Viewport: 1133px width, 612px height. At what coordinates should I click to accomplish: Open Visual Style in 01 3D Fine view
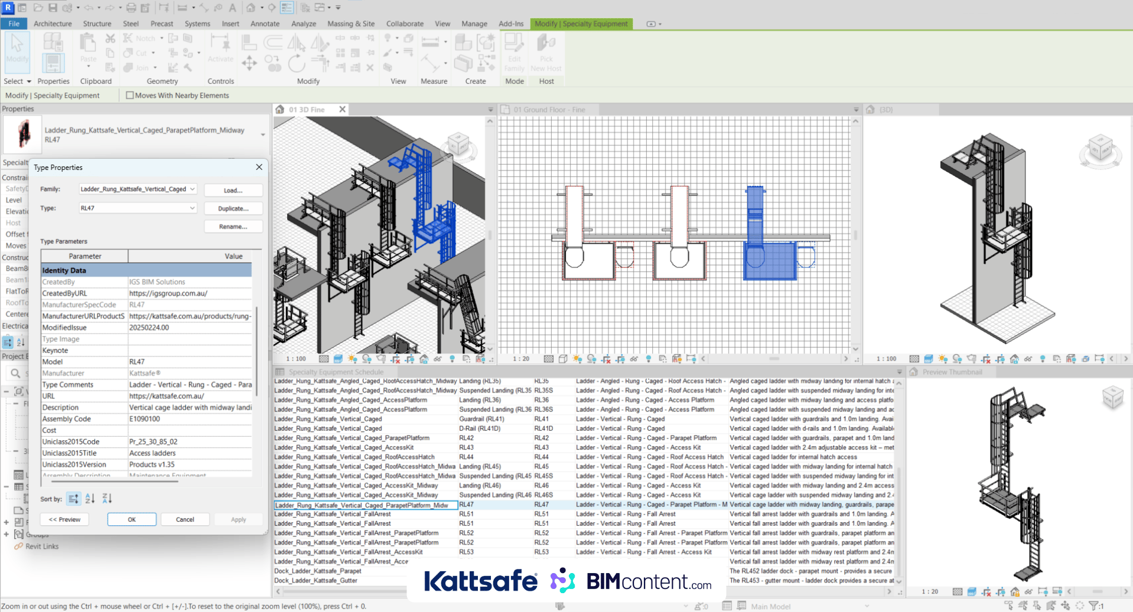click(338, 359)
